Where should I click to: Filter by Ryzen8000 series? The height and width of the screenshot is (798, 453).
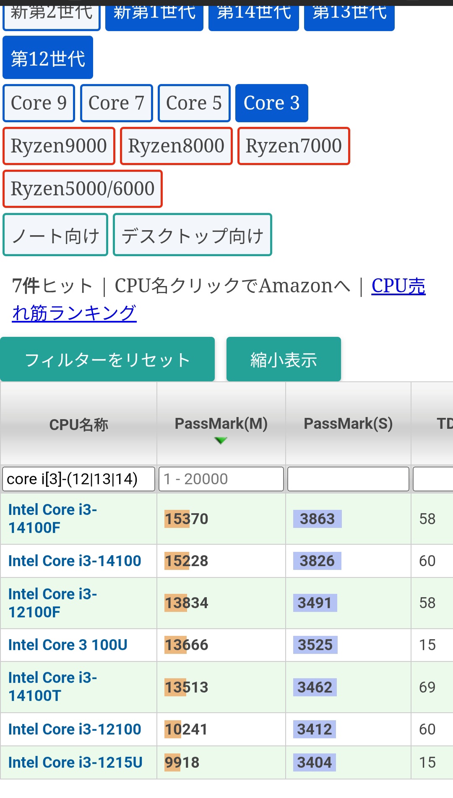click(176, 146)
